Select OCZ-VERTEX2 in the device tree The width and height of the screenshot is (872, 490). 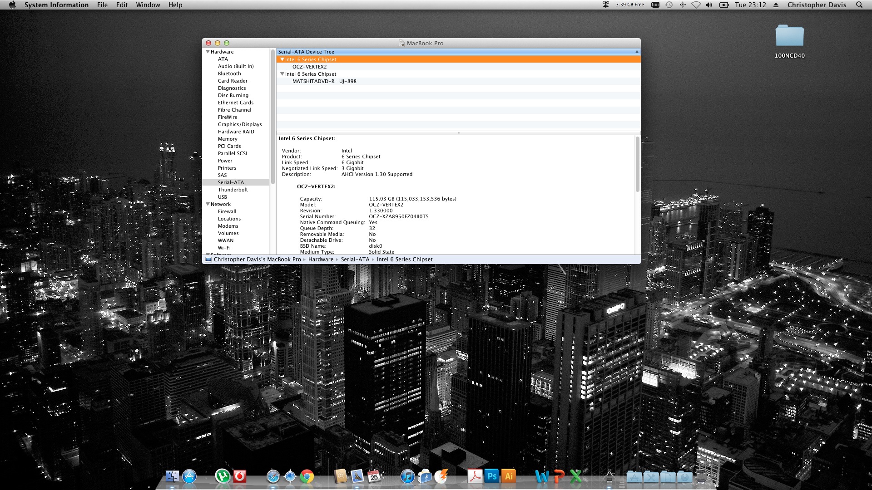(x=309, y=67)
